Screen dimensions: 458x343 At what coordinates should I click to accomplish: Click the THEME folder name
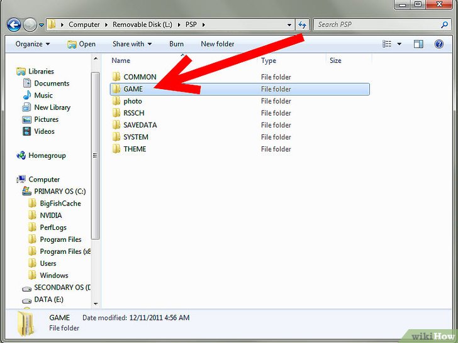(135, 149)
